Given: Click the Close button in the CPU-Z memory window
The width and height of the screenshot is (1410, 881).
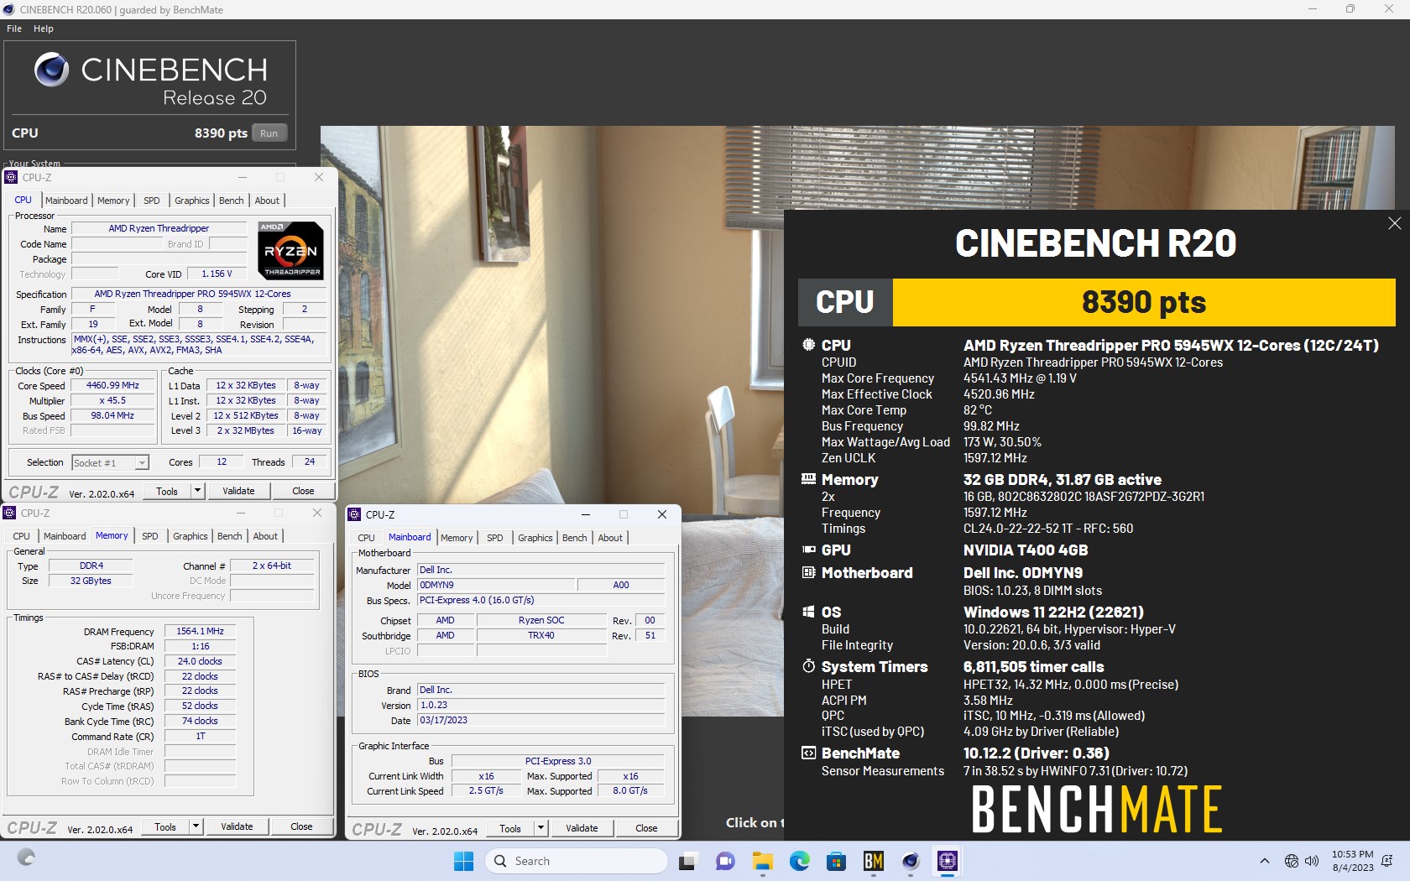Looking at the screenshot, I should [301, 826].
